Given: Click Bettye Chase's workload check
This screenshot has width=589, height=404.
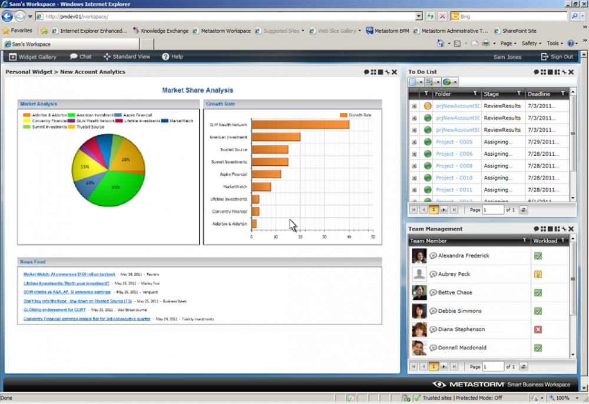Looking at the screenshot, I should (538, 293).
